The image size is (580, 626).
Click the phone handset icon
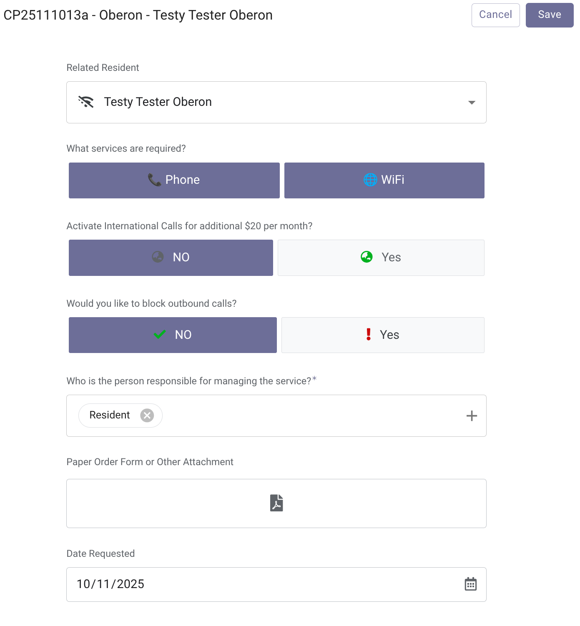coord(154,180)
